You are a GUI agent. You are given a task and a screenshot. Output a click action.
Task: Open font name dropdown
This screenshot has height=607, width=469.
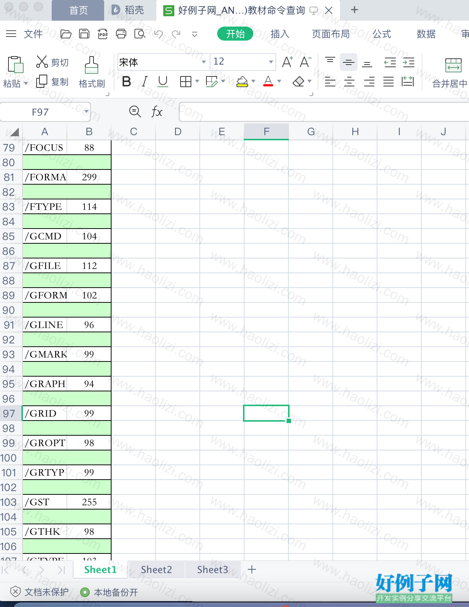point(203,62)
